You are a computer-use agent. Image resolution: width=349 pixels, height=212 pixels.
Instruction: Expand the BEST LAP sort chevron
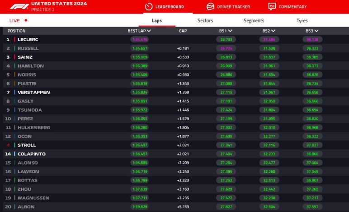point(149,31)
